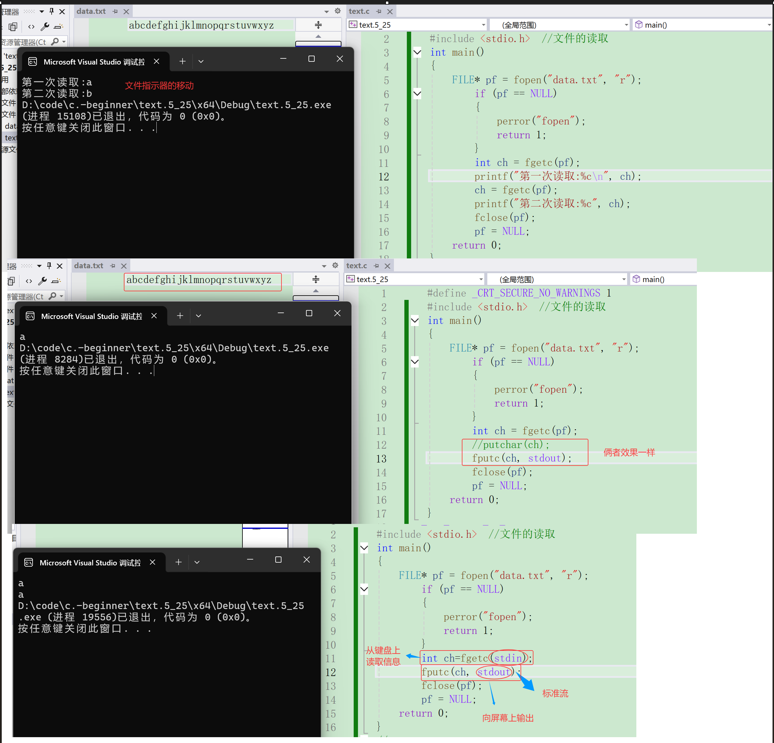
Task: Open the text.5_25 project dropdown above the #define _CRT_SECURE line
Action: pos(481,279)
